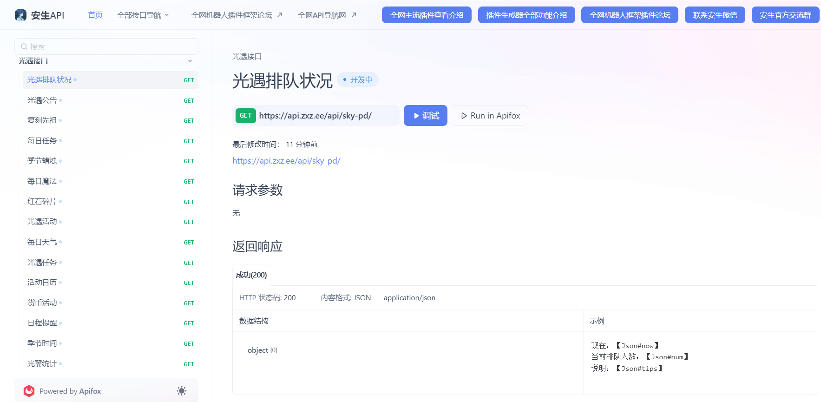Viewport: 821px width, 402px height.
Task: Click the 开发中 status badge
Action: (358, 80)
